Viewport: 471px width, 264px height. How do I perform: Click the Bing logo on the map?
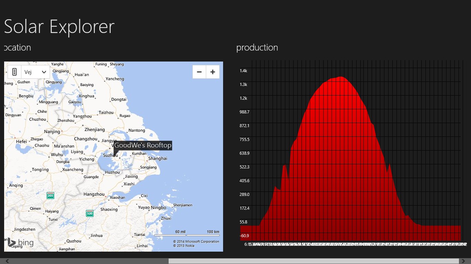point(21,243)
